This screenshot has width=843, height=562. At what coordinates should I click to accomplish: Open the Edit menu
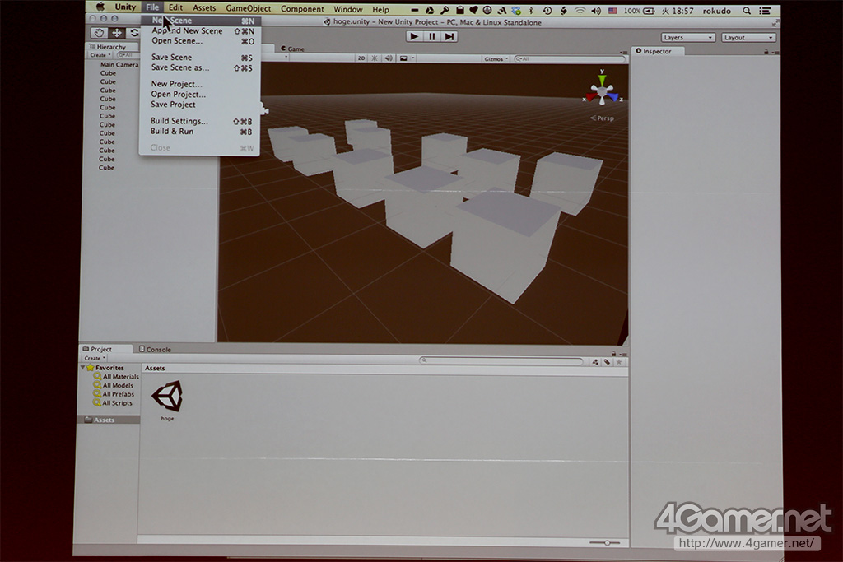176,7
